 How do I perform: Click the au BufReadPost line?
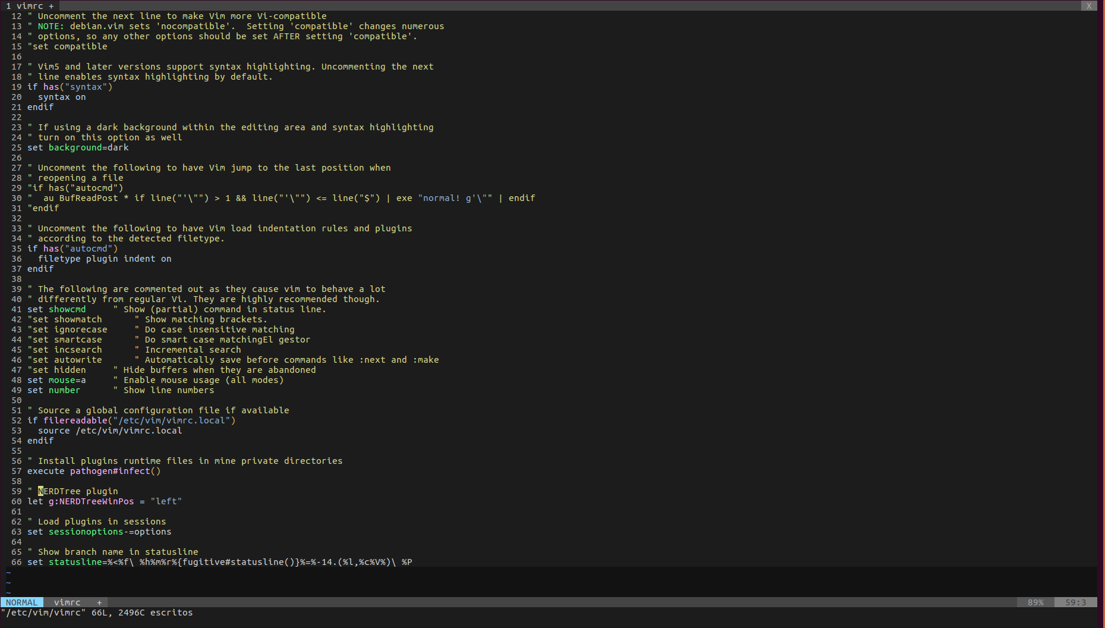pyautogui.click(x=281, y=198)
